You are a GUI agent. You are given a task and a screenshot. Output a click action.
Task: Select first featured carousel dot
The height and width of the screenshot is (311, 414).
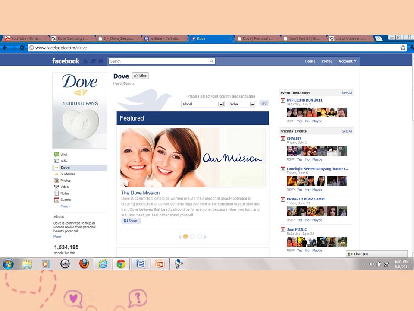[x=185, y=237]
